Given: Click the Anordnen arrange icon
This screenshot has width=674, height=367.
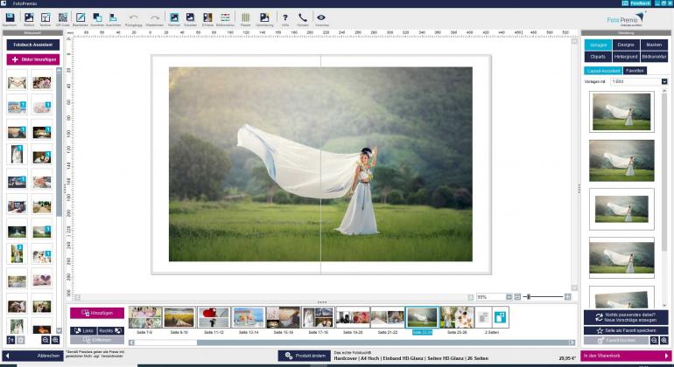Looking at the screenshot, I should point(97,17).
